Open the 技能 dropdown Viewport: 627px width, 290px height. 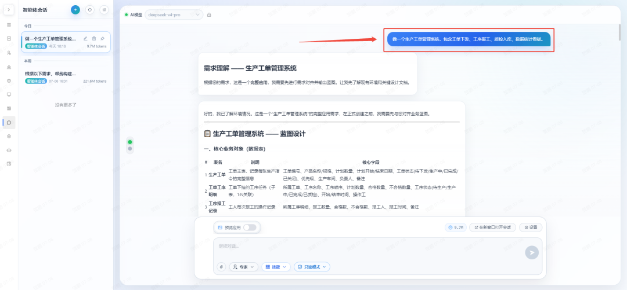[276, 267]
